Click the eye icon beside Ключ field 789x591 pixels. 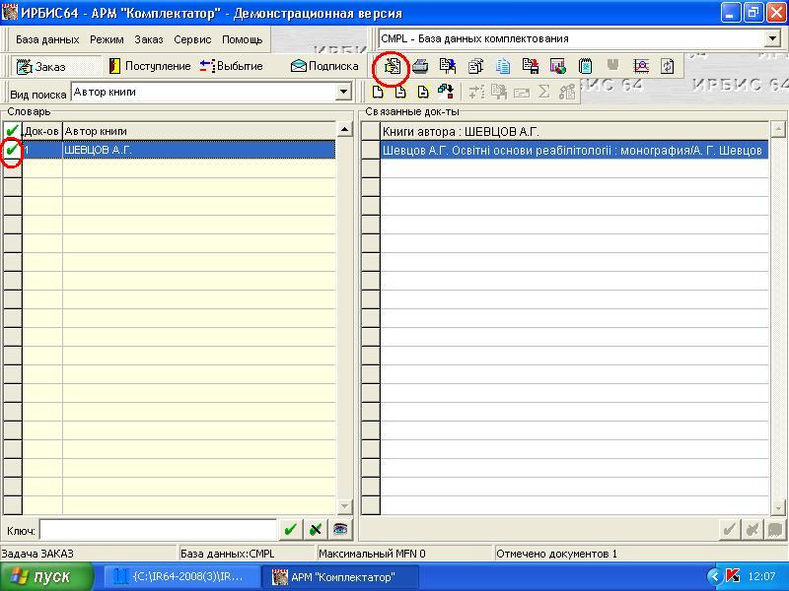coord(340,529)
